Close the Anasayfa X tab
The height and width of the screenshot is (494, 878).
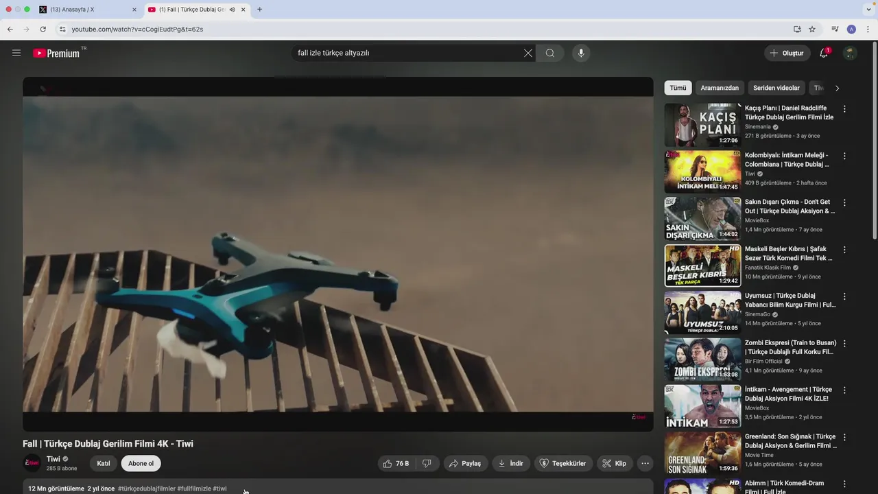click(x=134, y=10)
